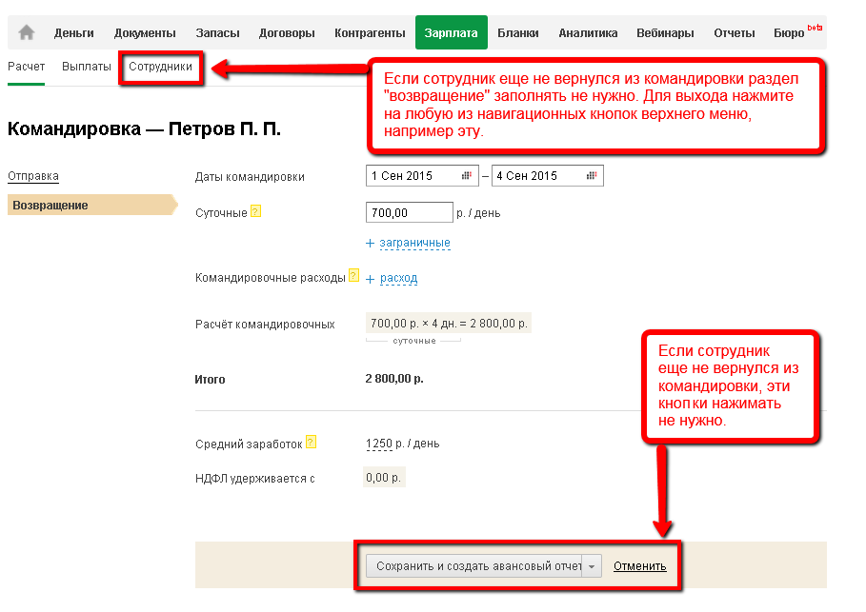
Task: Click the 1250 average earnings value
Action: point(379,444)
